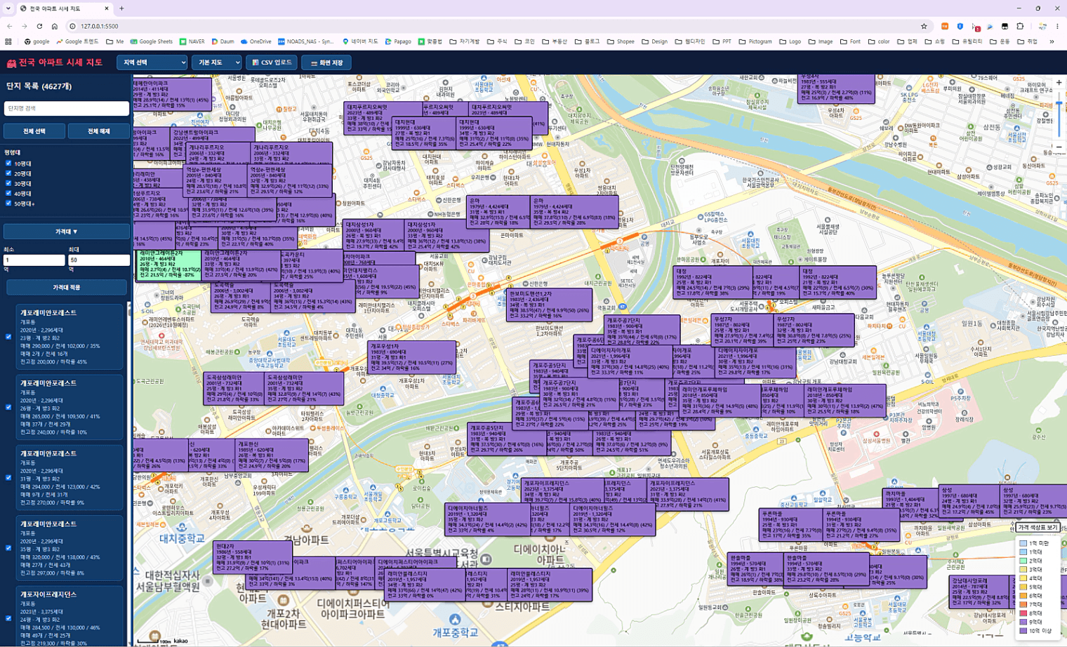Open the NAVER bookmark
Image resolution: width=1067 pixels, height=647 pixels.
click(192, 41)
